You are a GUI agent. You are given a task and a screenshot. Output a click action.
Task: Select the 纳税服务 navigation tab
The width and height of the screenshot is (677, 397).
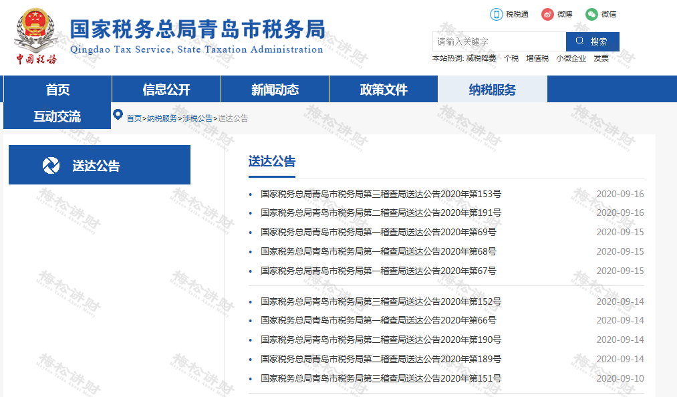tap(493, 90)
